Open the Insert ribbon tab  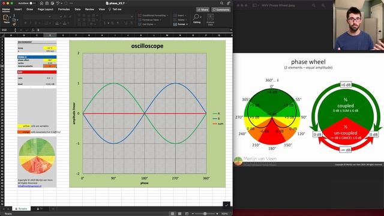tap(18, 10)
